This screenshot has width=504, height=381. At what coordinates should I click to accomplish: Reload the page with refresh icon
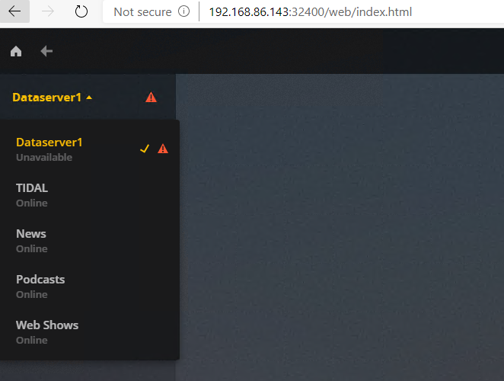point(81,11)
